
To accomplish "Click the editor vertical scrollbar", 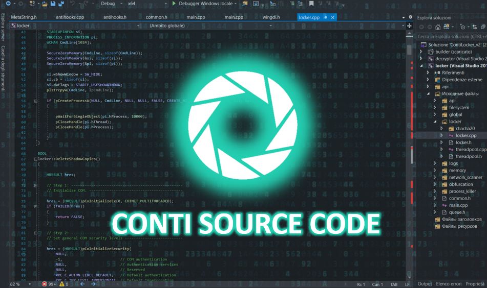I will click(409, 153).
